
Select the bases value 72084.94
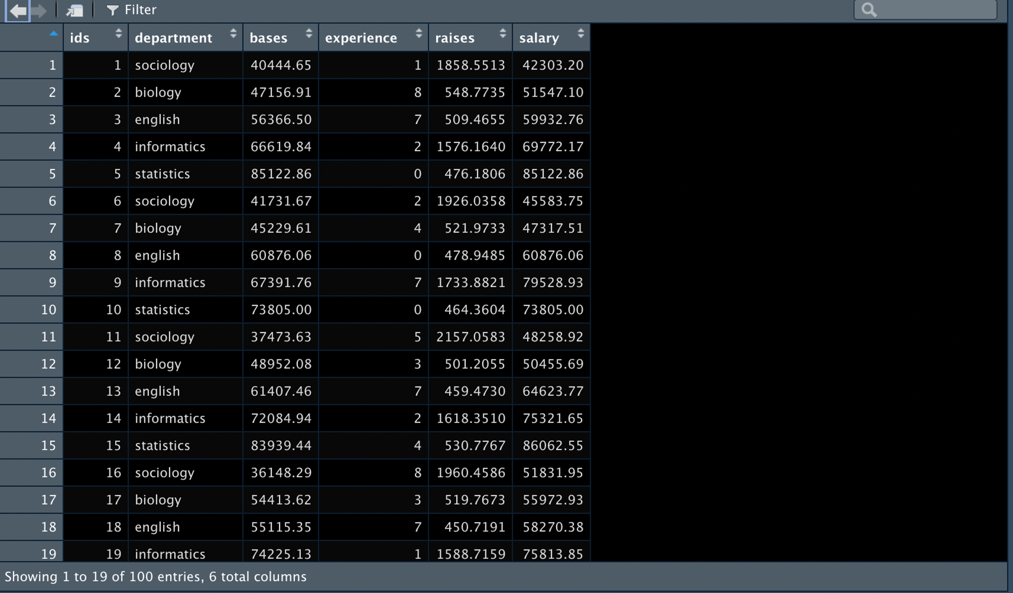click(281, 418)
